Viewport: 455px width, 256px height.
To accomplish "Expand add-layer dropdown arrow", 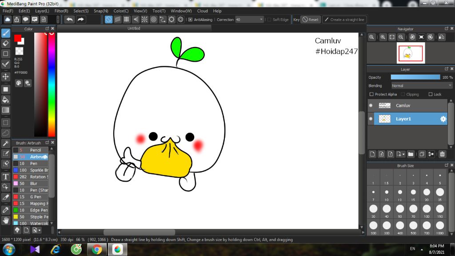I will coord(403,154).
